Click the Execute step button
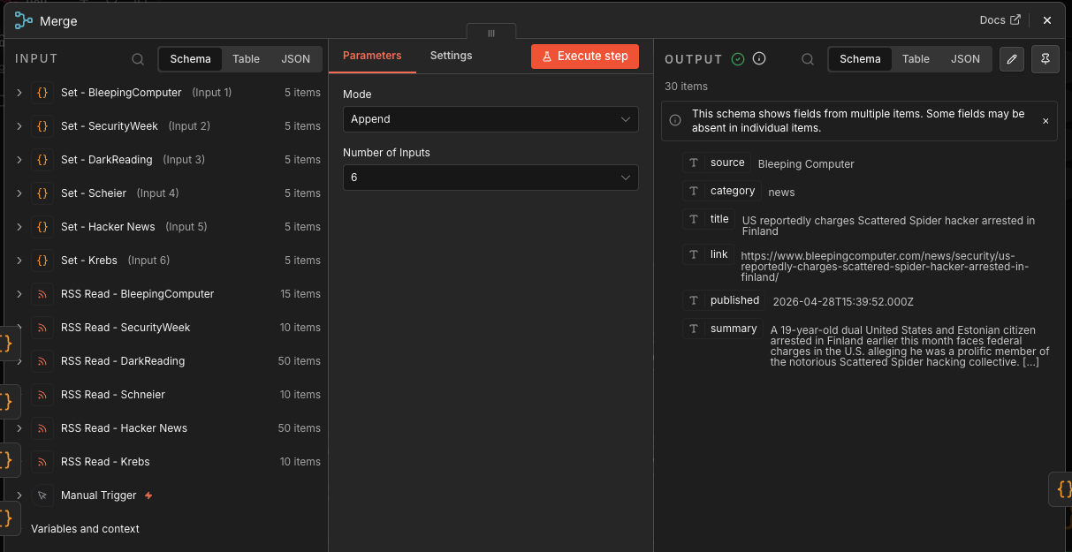 pos(584,56)
